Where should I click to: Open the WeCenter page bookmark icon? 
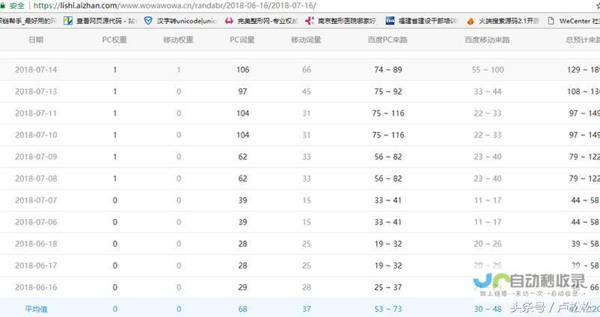point(551,21)
